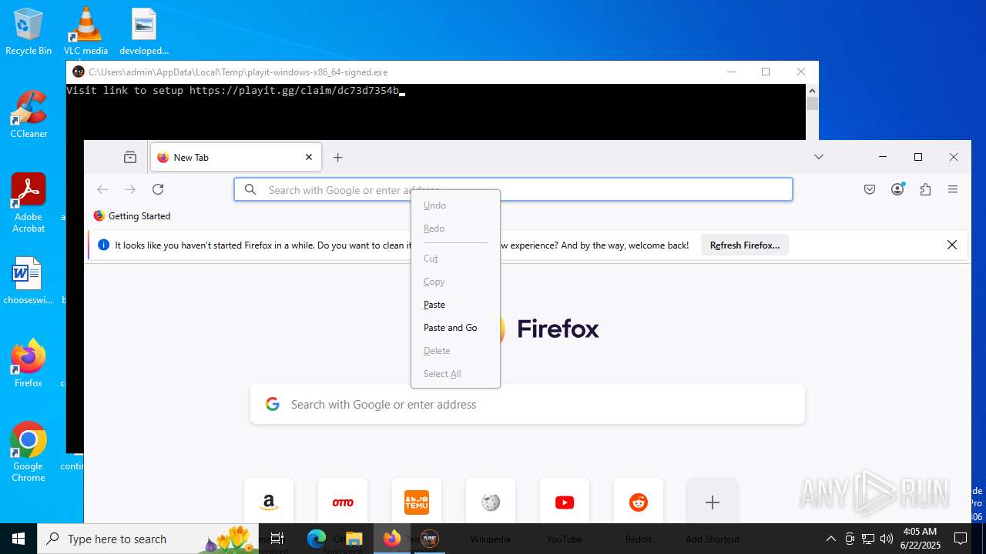986x554 pixels.
Task: Choose Paste from the context menu
Action: [455, 305]
